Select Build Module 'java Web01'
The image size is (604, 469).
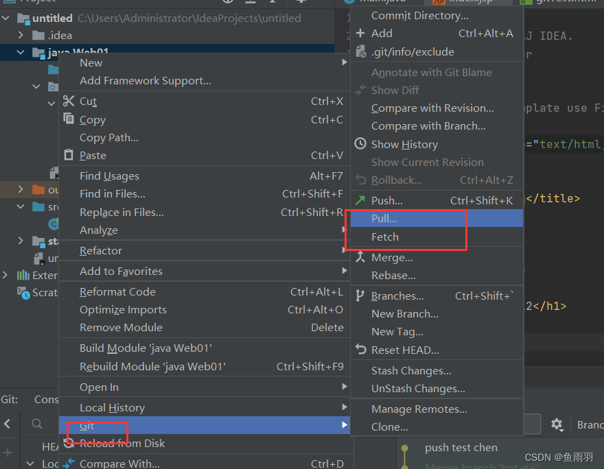pos(204,348)
